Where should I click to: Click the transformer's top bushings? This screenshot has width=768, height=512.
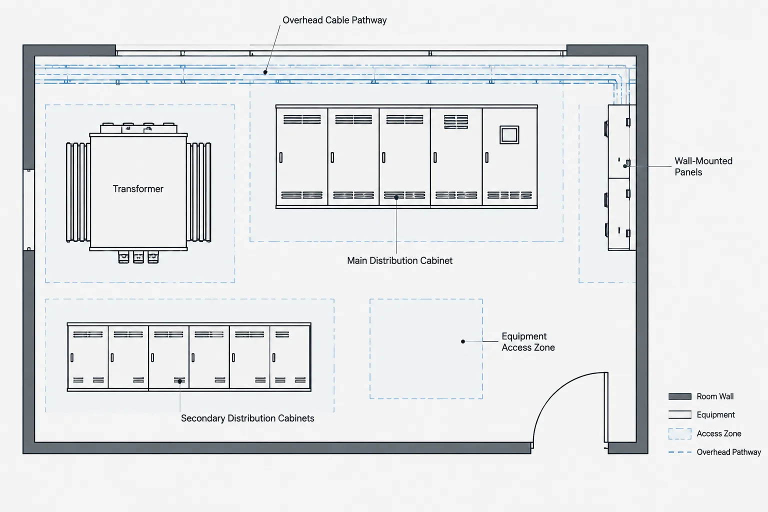(x=138, y=128)
